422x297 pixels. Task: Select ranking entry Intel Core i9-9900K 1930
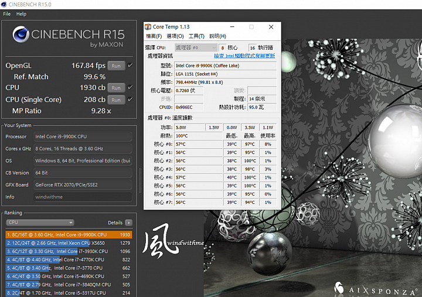coord(69,234)
